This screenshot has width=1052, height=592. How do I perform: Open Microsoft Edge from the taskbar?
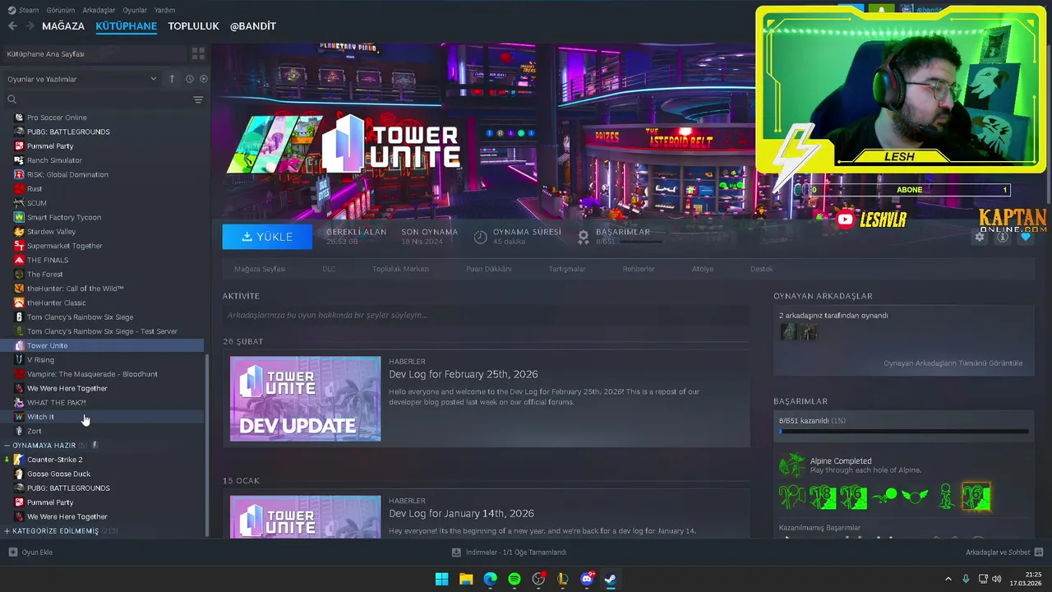pyautogui.click(x=490, y=579)
